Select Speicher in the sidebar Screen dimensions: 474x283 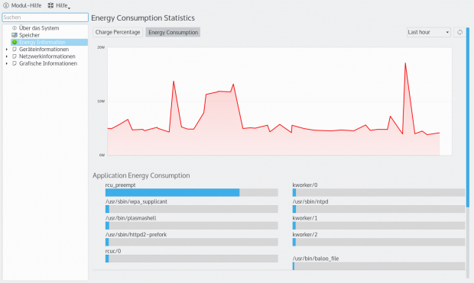click(x=29, y=35)
